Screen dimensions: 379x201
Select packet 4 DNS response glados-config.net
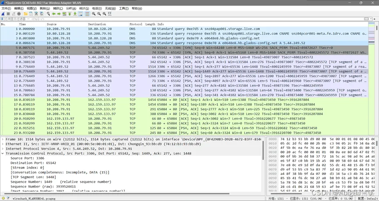point(184,43)
